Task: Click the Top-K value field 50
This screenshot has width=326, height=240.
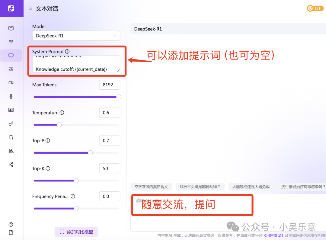Action: [110, 168]
